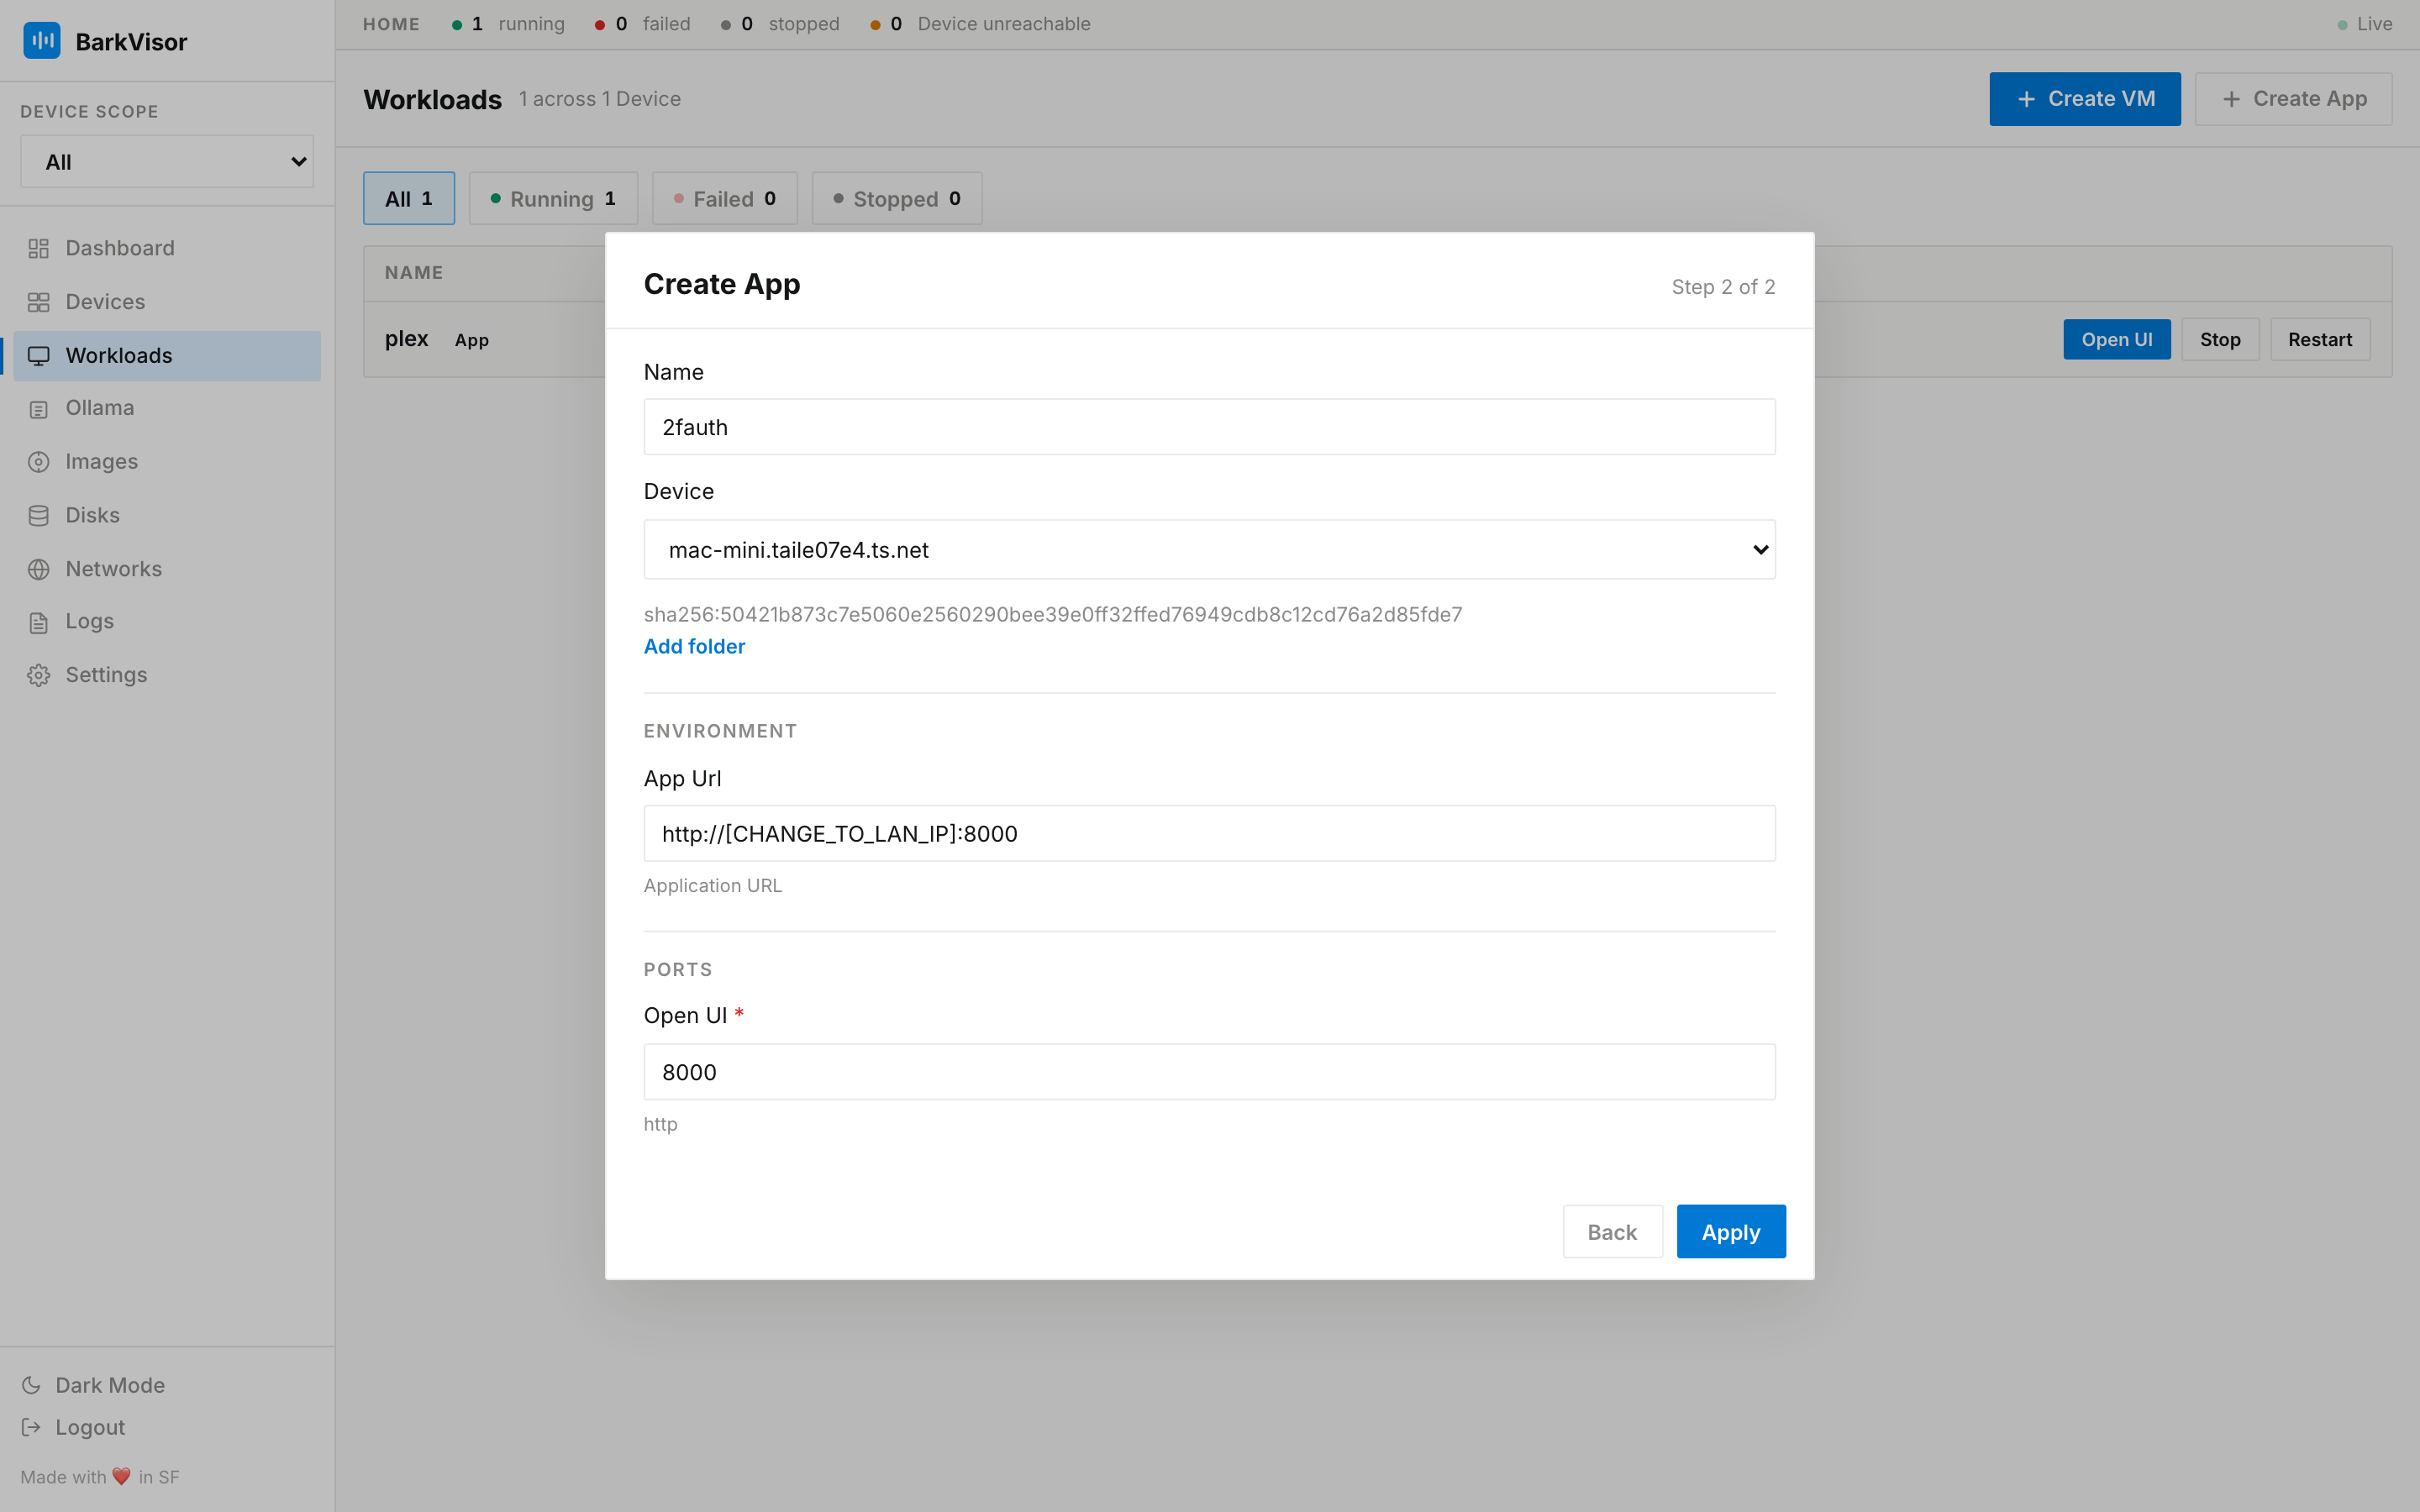Open the Networks section

coord(167,569)
